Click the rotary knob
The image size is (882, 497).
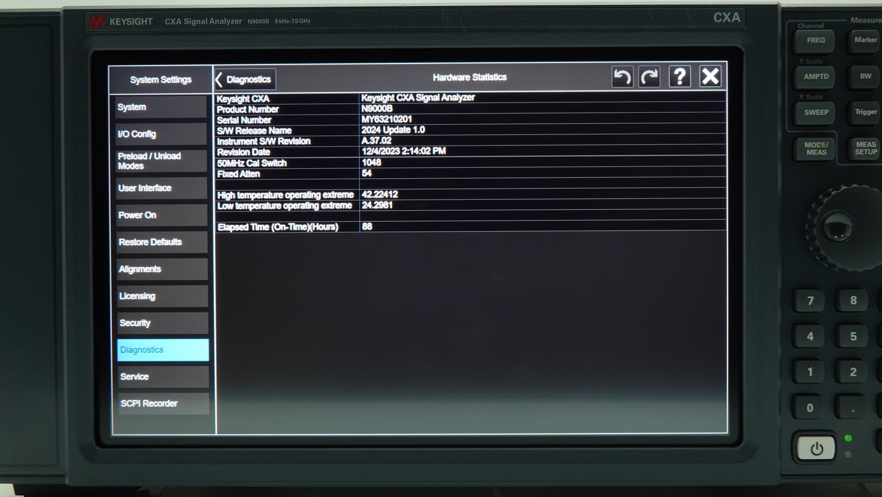click(x=843, y=227)
